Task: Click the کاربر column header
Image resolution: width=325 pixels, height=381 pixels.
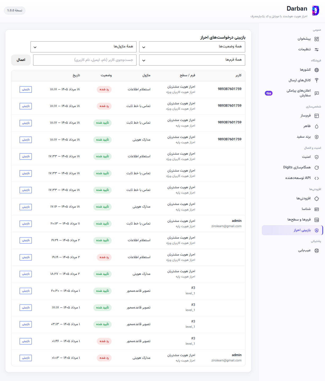Action: pyautogui.click(x=239, y=75)
